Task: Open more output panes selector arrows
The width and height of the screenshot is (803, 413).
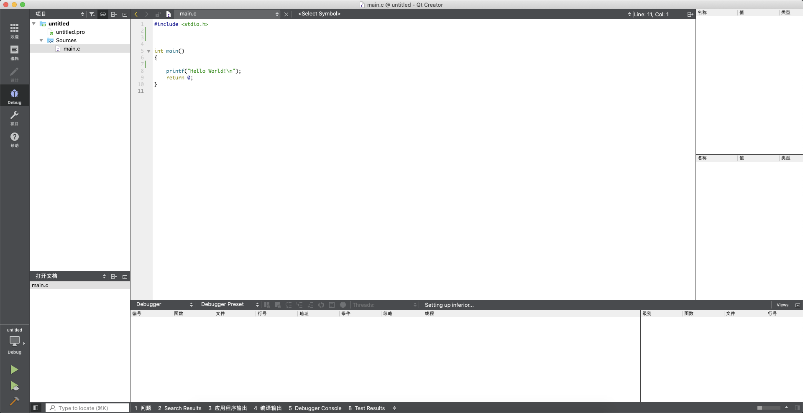Action: pyautogui.click(x=394, y=408)
